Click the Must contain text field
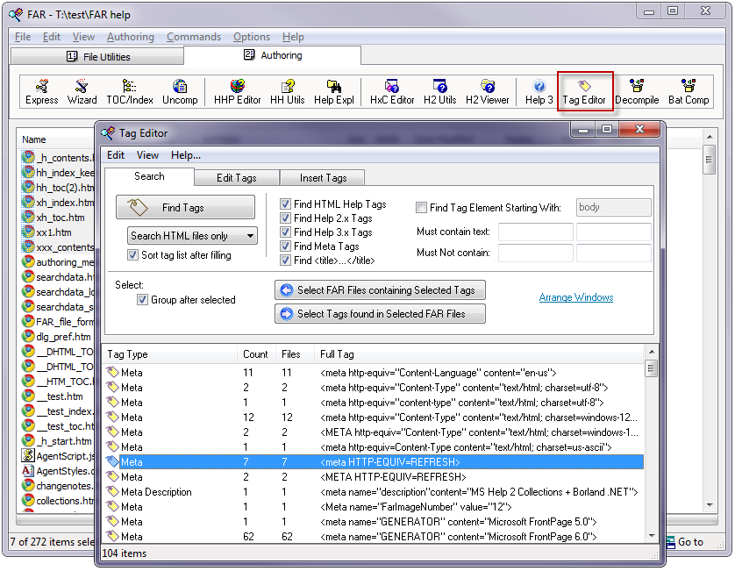Image resolution: width=735 pixels, height=571 pixels. click(535, 232)
